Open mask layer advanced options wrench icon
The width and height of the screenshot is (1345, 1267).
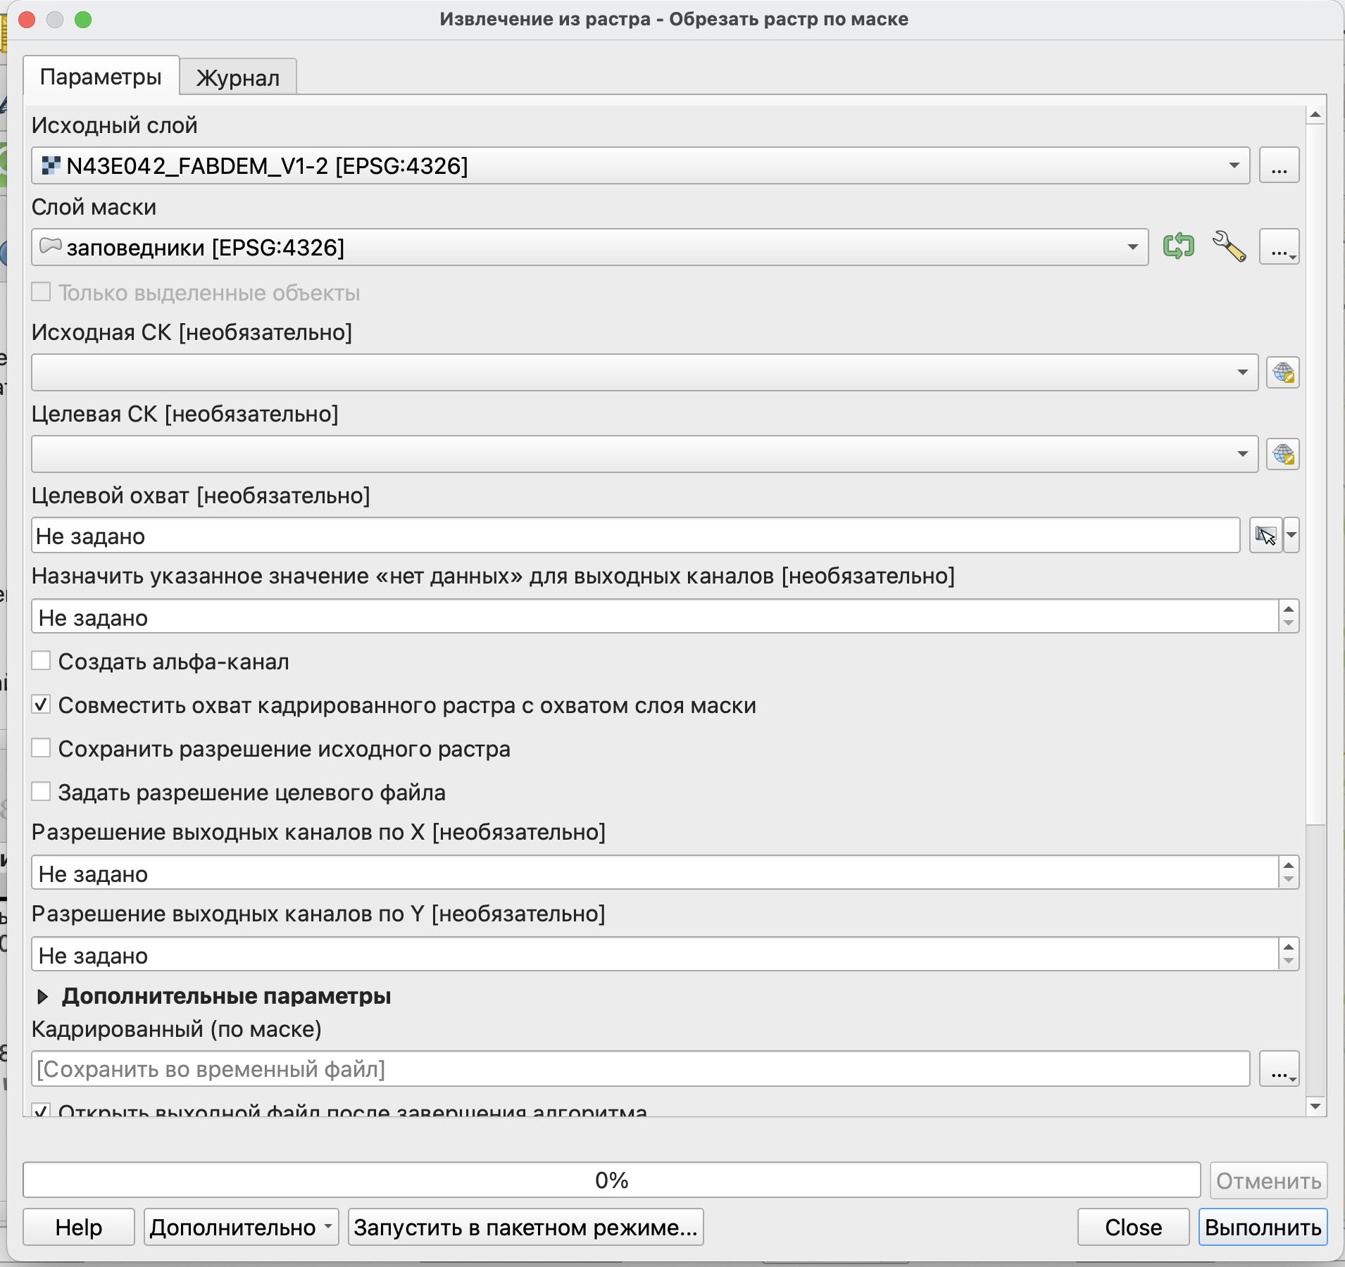click(x=1229, y=246)
